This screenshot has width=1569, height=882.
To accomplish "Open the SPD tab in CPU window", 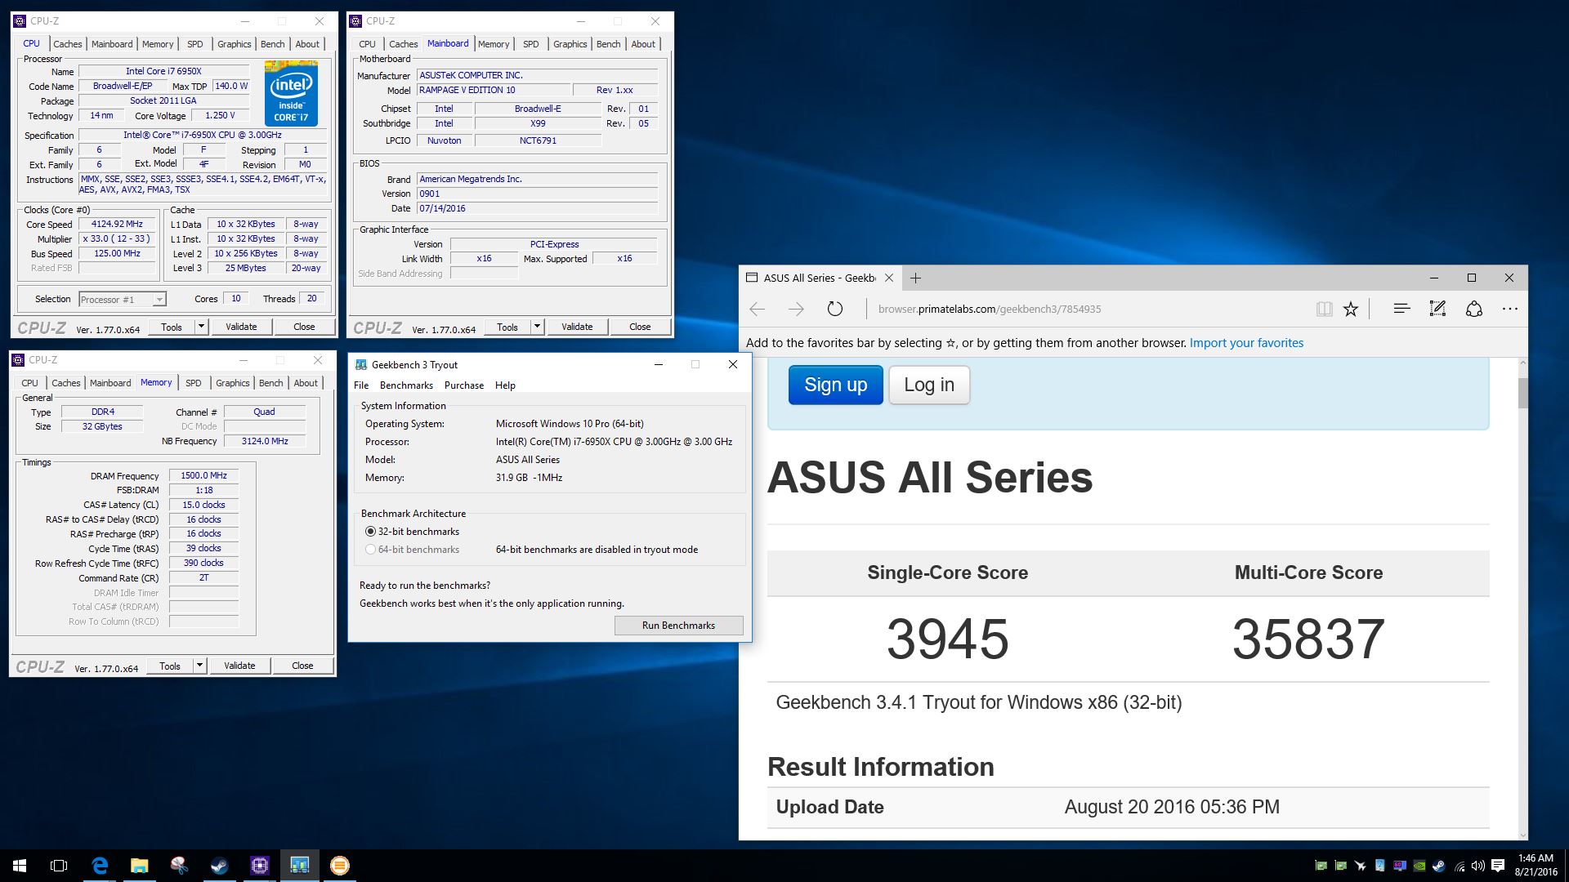I will (x=195, y=44).
